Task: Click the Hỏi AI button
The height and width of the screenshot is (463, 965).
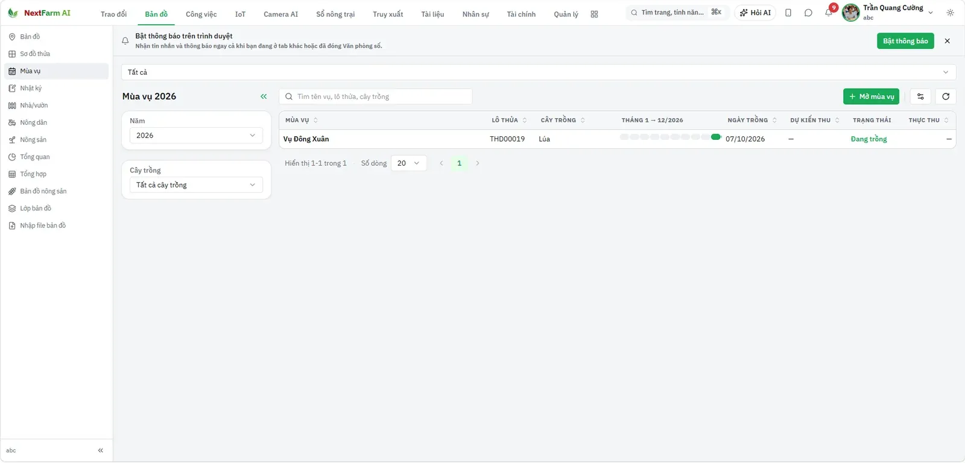Action: [755, 13]
